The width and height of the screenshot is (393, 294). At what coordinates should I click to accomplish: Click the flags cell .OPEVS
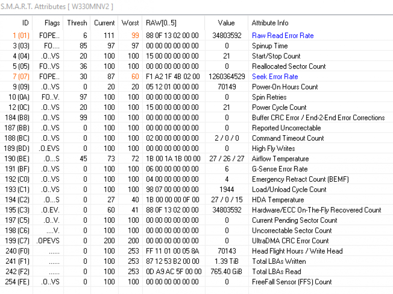(48, 241)
